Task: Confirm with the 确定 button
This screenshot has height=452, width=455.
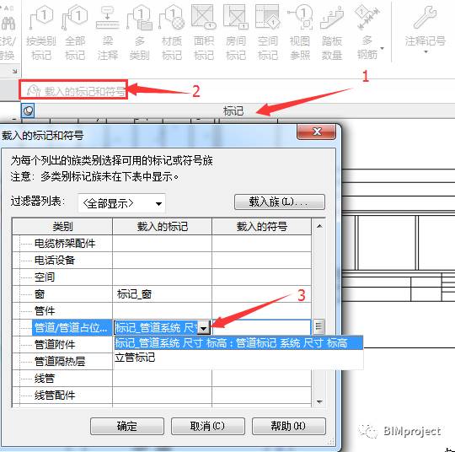Action: coord(127,426)
